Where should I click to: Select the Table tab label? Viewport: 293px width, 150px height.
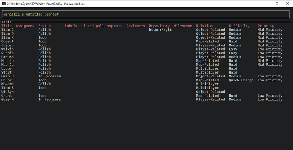tap(6, 22)
